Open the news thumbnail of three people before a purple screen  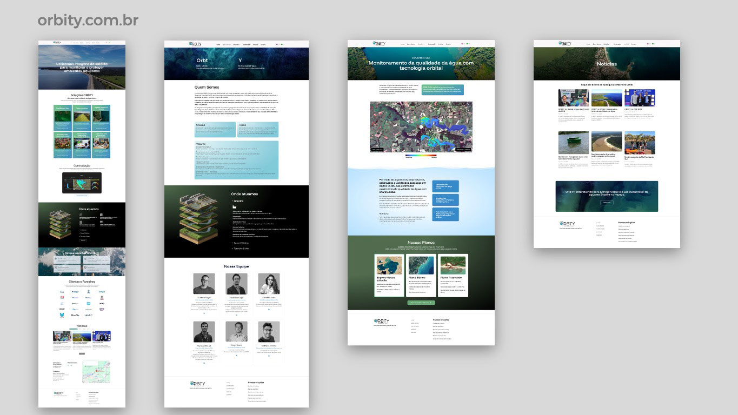pyautogui.click(x=640, y=98)
